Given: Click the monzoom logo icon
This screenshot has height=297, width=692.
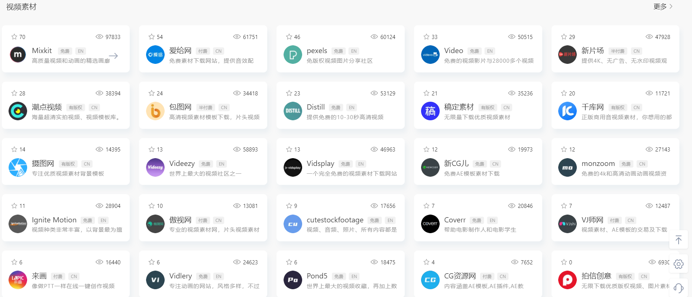Looking at the screenshot, I should pyautogui.click(x=567, y=167).
